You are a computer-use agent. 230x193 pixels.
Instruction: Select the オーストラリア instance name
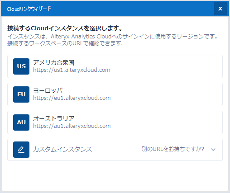pyautogui.click(x=54, y=119)
